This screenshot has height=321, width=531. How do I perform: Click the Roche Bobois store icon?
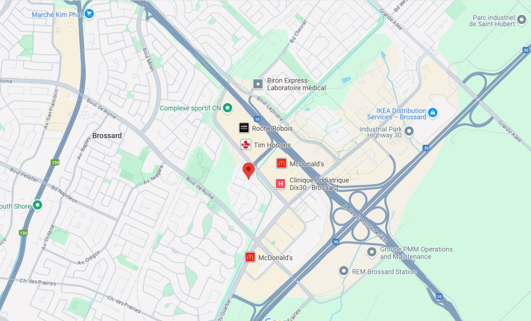point(244,127)
